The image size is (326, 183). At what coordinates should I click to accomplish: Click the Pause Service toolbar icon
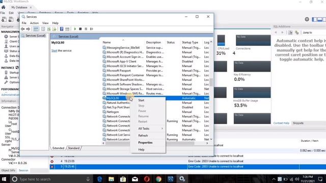[x=86, y=29]
